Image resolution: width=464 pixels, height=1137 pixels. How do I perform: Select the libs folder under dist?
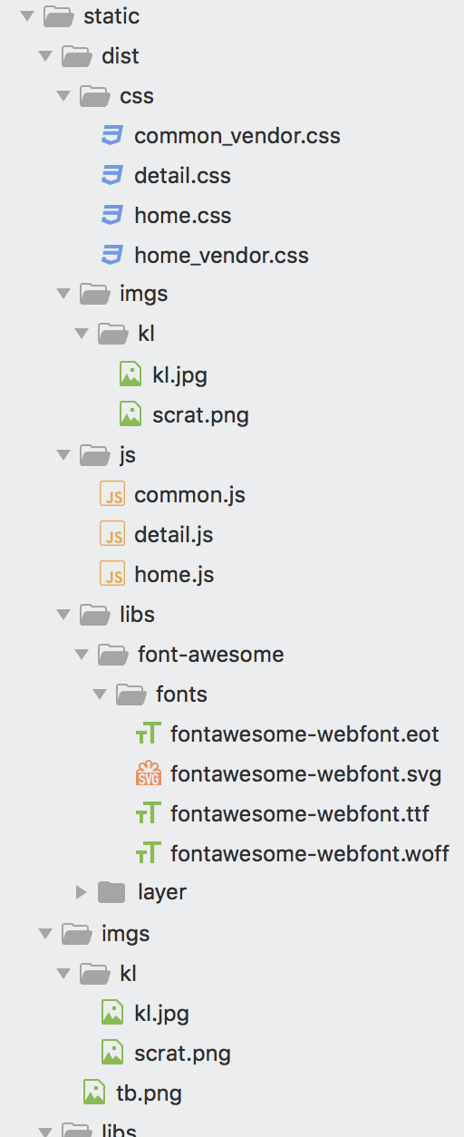(x=137, y=615)
